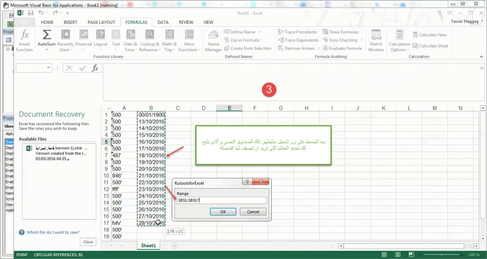Click OK in KutoolsforExcel dialog
The width and height of the screenshot is (487, 259).
tap(223, 212)
